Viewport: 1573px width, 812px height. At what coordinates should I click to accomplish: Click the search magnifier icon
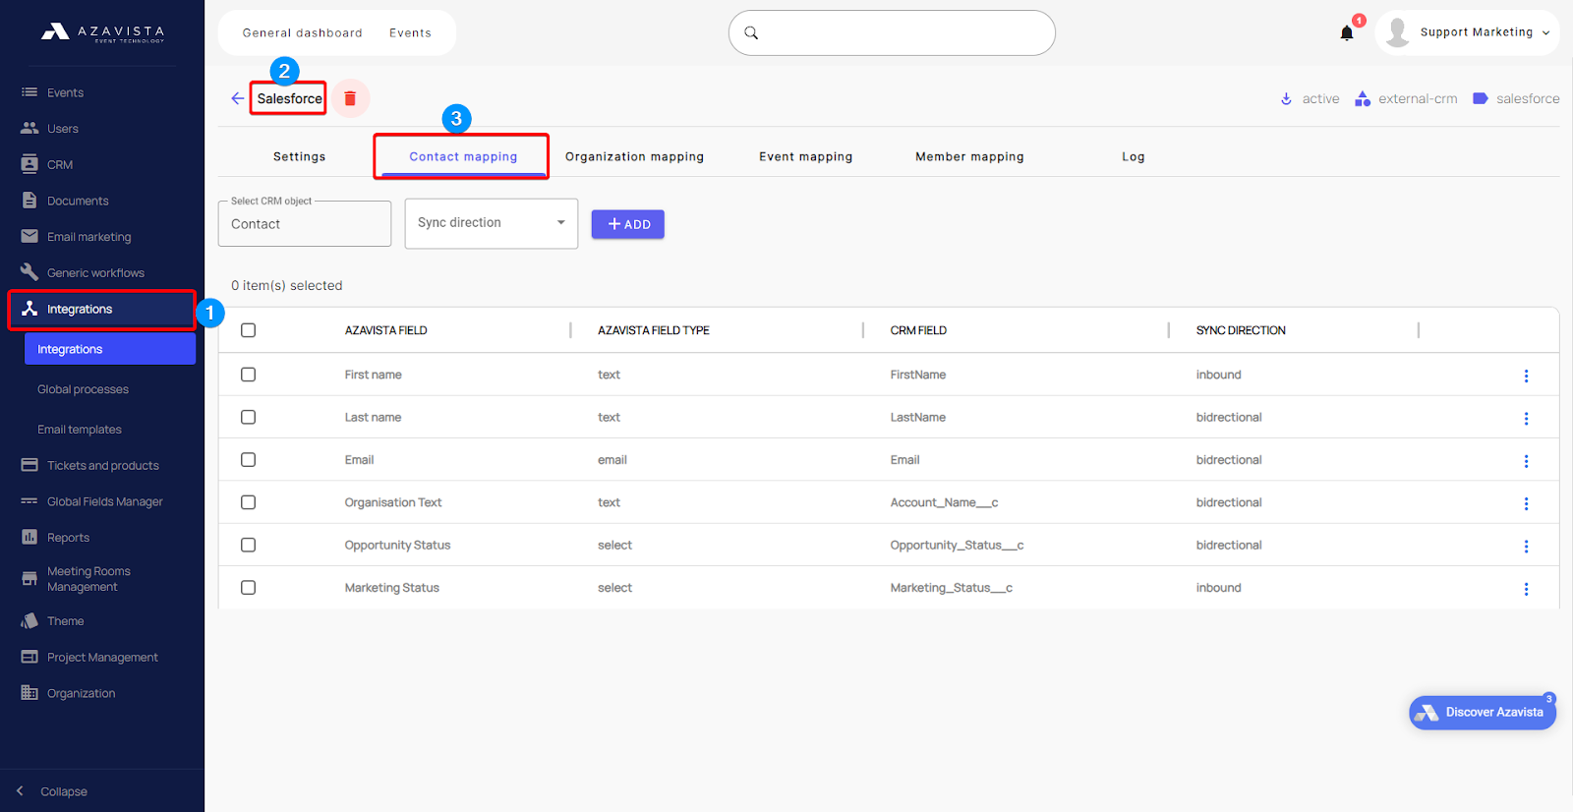click(x=751, y=32)
